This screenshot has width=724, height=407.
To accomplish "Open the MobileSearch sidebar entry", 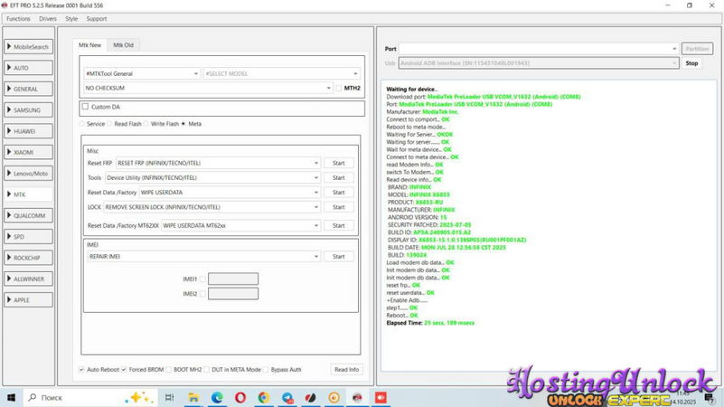I will (x=28, y=47).
